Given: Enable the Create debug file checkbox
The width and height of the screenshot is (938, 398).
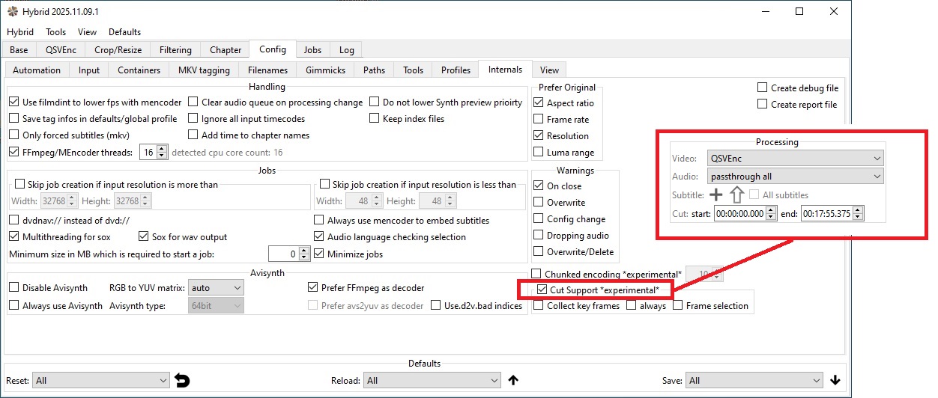Looking at the screenshot, I should (x=763, y=88).
